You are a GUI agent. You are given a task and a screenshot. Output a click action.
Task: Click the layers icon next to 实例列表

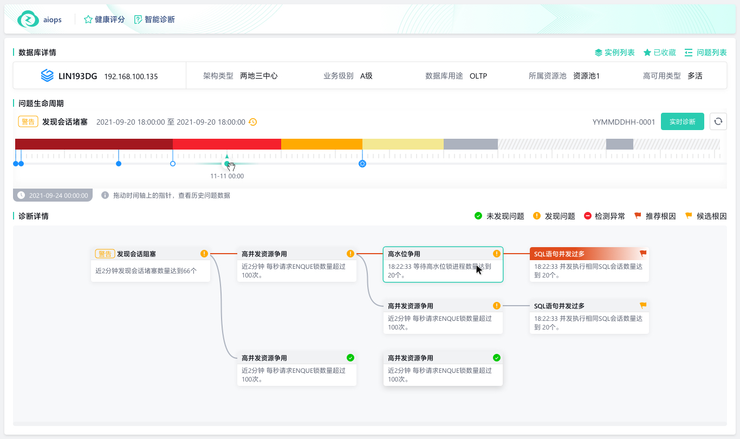[599, 53]
